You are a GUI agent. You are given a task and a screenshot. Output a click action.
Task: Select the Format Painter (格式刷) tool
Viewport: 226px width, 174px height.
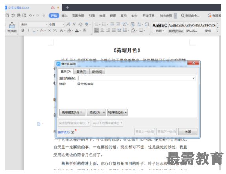[x=12, y=27]
